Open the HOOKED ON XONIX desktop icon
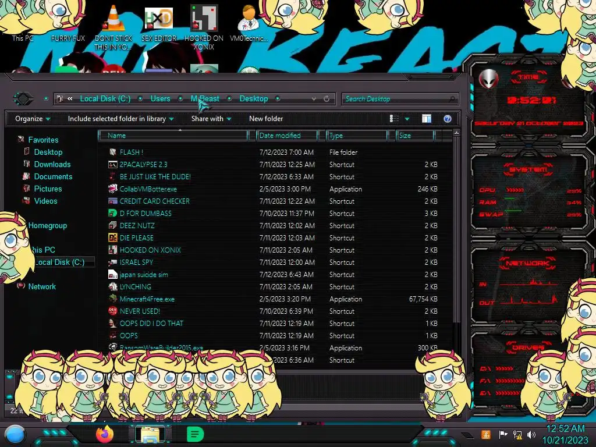 tap(204, 18)
